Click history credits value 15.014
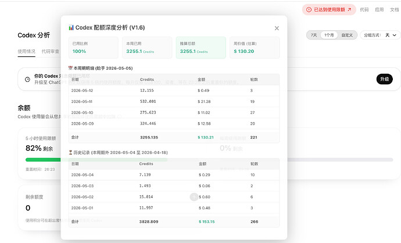This screenshot has width=401, height=243. 146,197
